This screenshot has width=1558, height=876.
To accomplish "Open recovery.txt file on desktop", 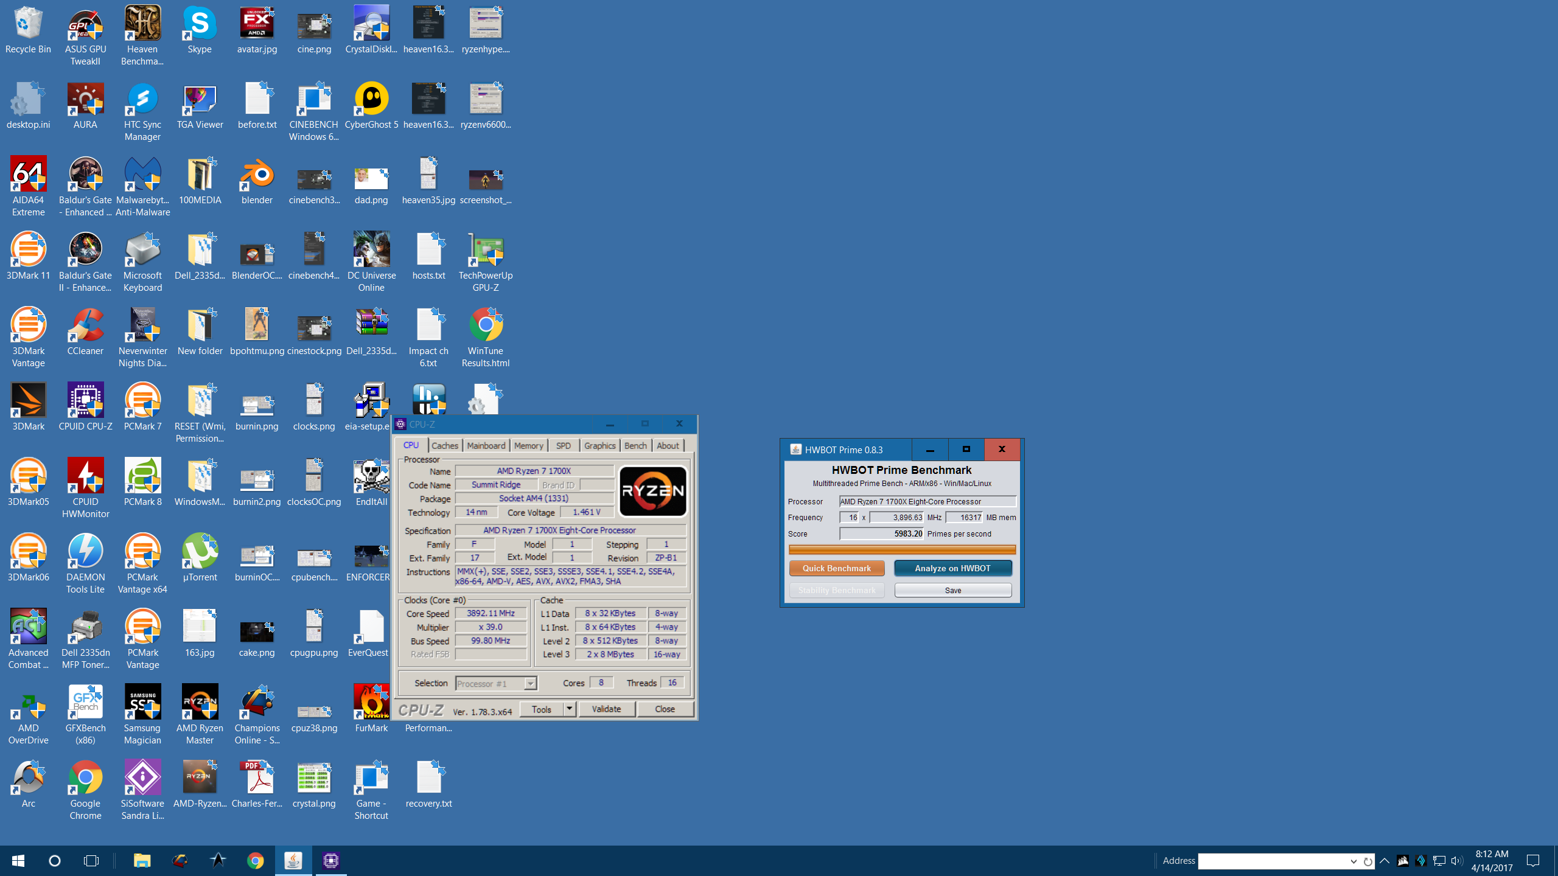I will (x=428, y=785).
